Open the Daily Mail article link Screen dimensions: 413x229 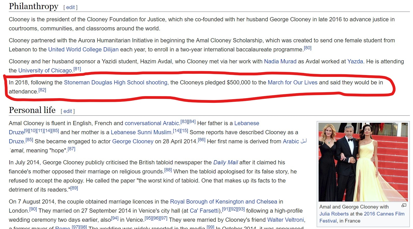pos(225,162)
